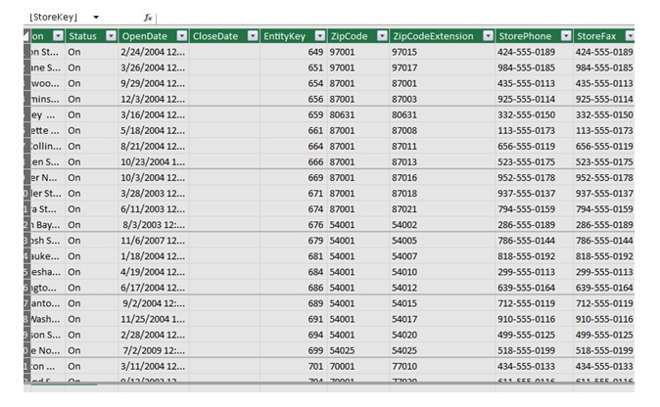Select OpenDate cell 11/6/2007
The height and width of the screenshot is (407, 660).
click(x=154, y=241)
